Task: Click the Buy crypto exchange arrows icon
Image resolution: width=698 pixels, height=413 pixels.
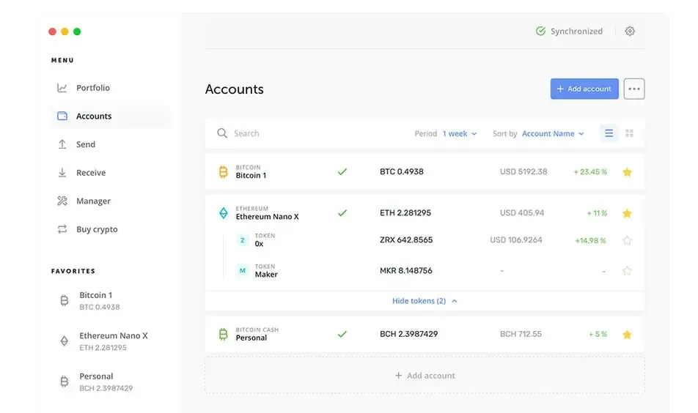Action: pyautogui.click(x=62, y=229)
